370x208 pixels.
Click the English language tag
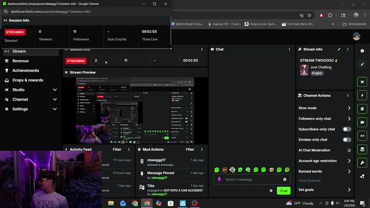[x=317, y=73]
